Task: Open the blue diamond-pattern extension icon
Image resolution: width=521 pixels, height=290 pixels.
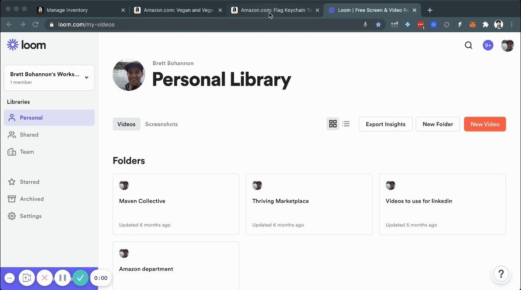Action: (407, 24)
